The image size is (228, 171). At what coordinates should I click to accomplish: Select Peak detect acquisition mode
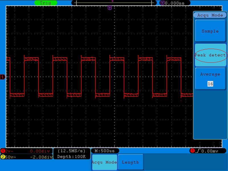210,55
